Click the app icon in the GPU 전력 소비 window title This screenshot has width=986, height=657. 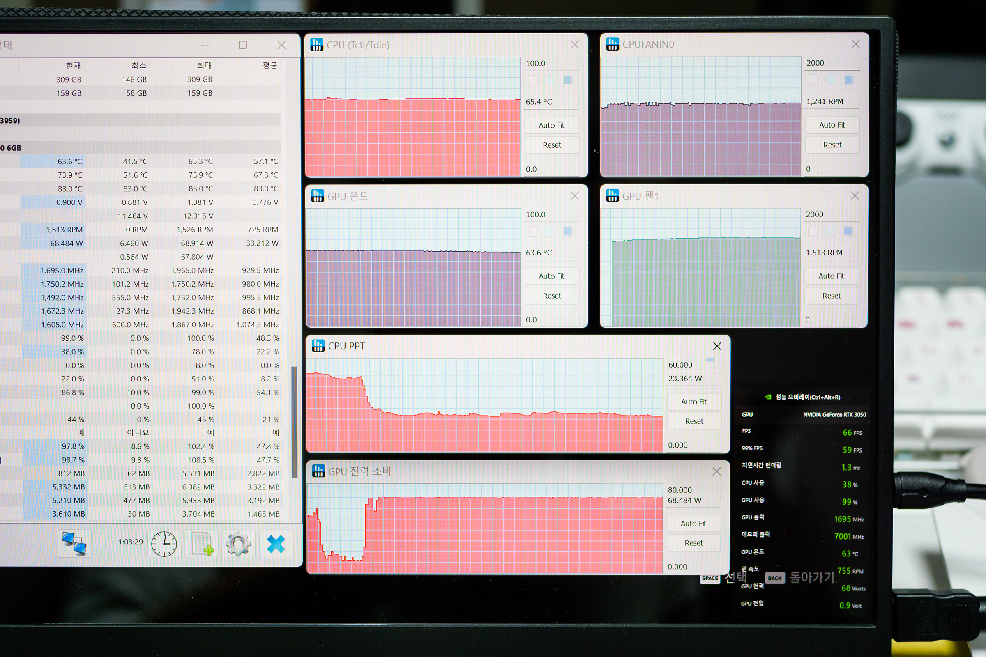[319, 471]
